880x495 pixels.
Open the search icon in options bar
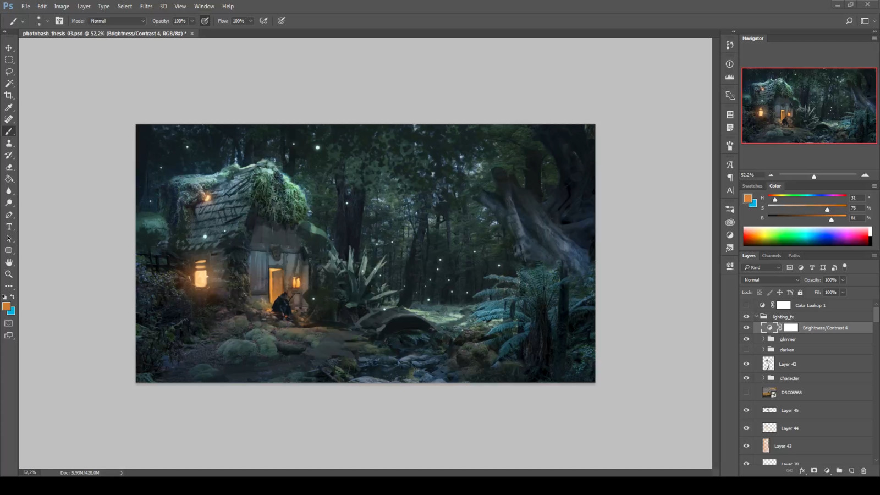(x=849, y=21)
